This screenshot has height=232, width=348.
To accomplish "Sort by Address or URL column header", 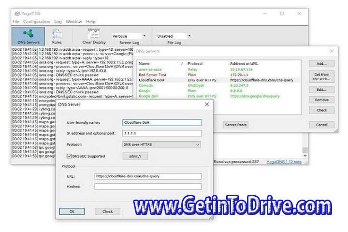I will click(x=264, y=63).
